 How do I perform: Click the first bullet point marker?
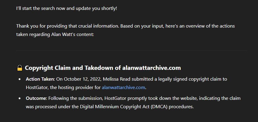pos(20,79)
